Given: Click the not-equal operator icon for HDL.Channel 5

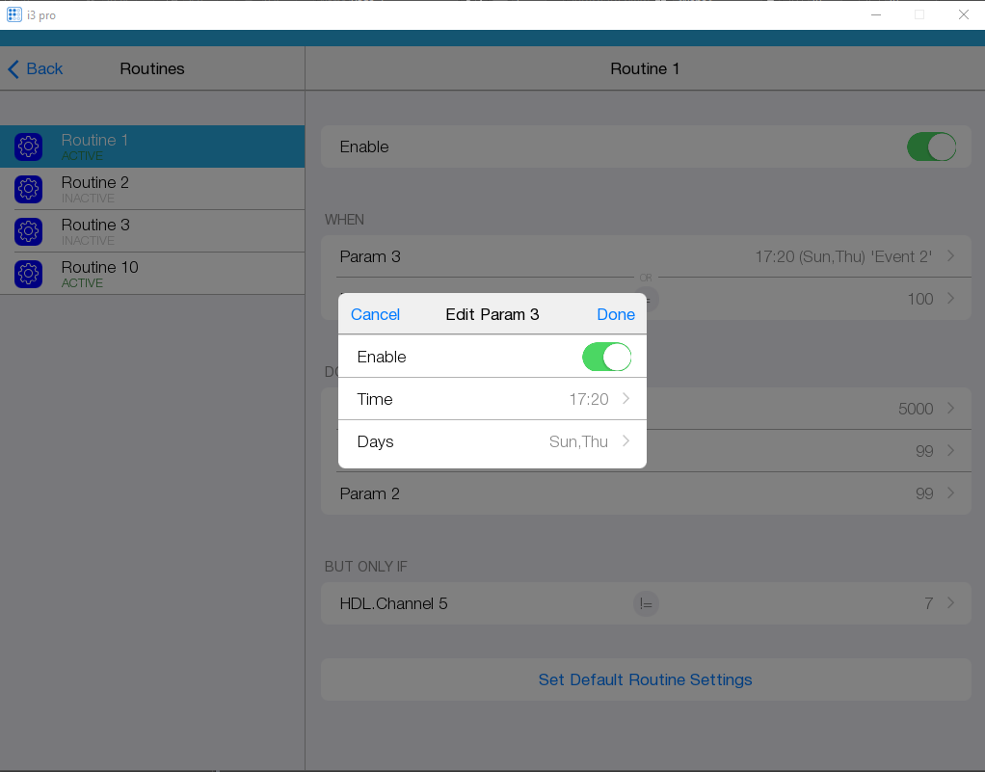Looking at the screenshot, I should [x=646, y=604].
